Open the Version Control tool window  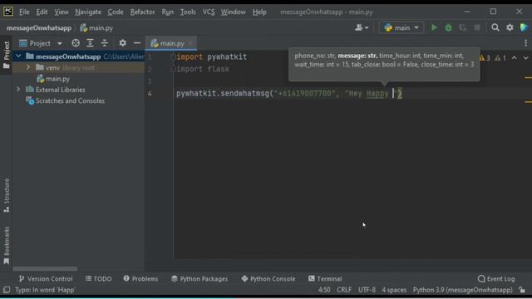click(46, 279)
